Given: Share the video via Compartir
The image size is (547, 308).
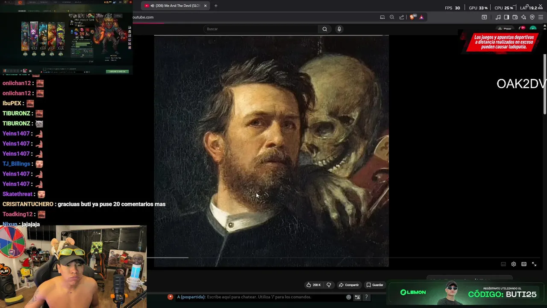Looking at the screenshot, I should [x=349, y=285].
